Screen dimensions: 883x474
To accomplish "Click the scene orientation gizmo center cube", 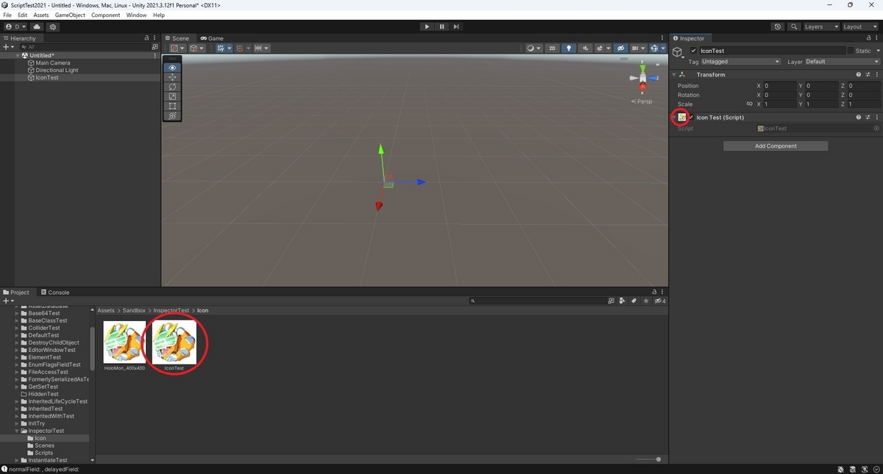I will [x=642, y=77].
